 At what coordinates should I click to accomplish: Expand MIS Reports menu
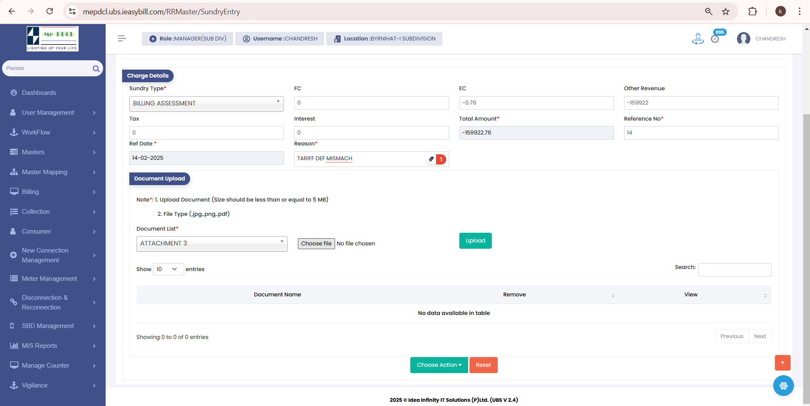coord(53,346)
